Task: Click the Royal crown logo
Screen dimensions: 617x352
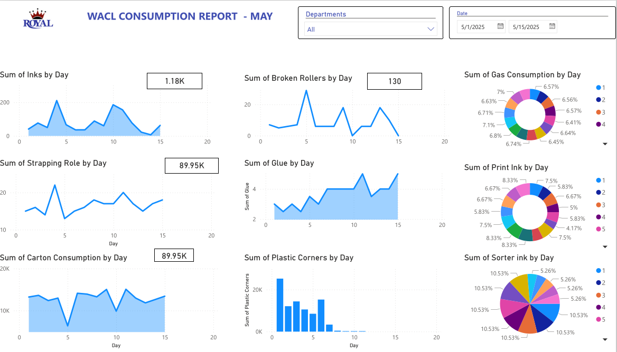Action: point(38,19)
